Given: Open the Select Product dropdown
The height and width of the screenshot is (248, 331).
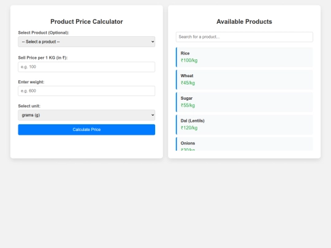Looking at the screenshot, I should click(86, 42).
